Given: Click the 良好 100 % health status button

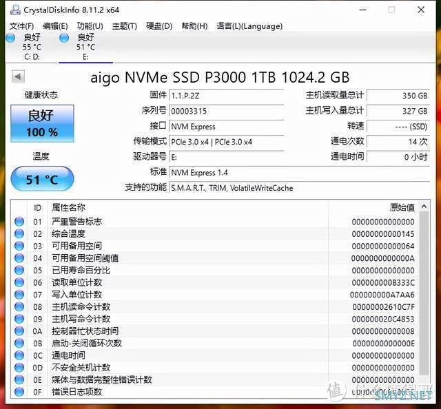Looking at the screenshot, I should point(42,123).
